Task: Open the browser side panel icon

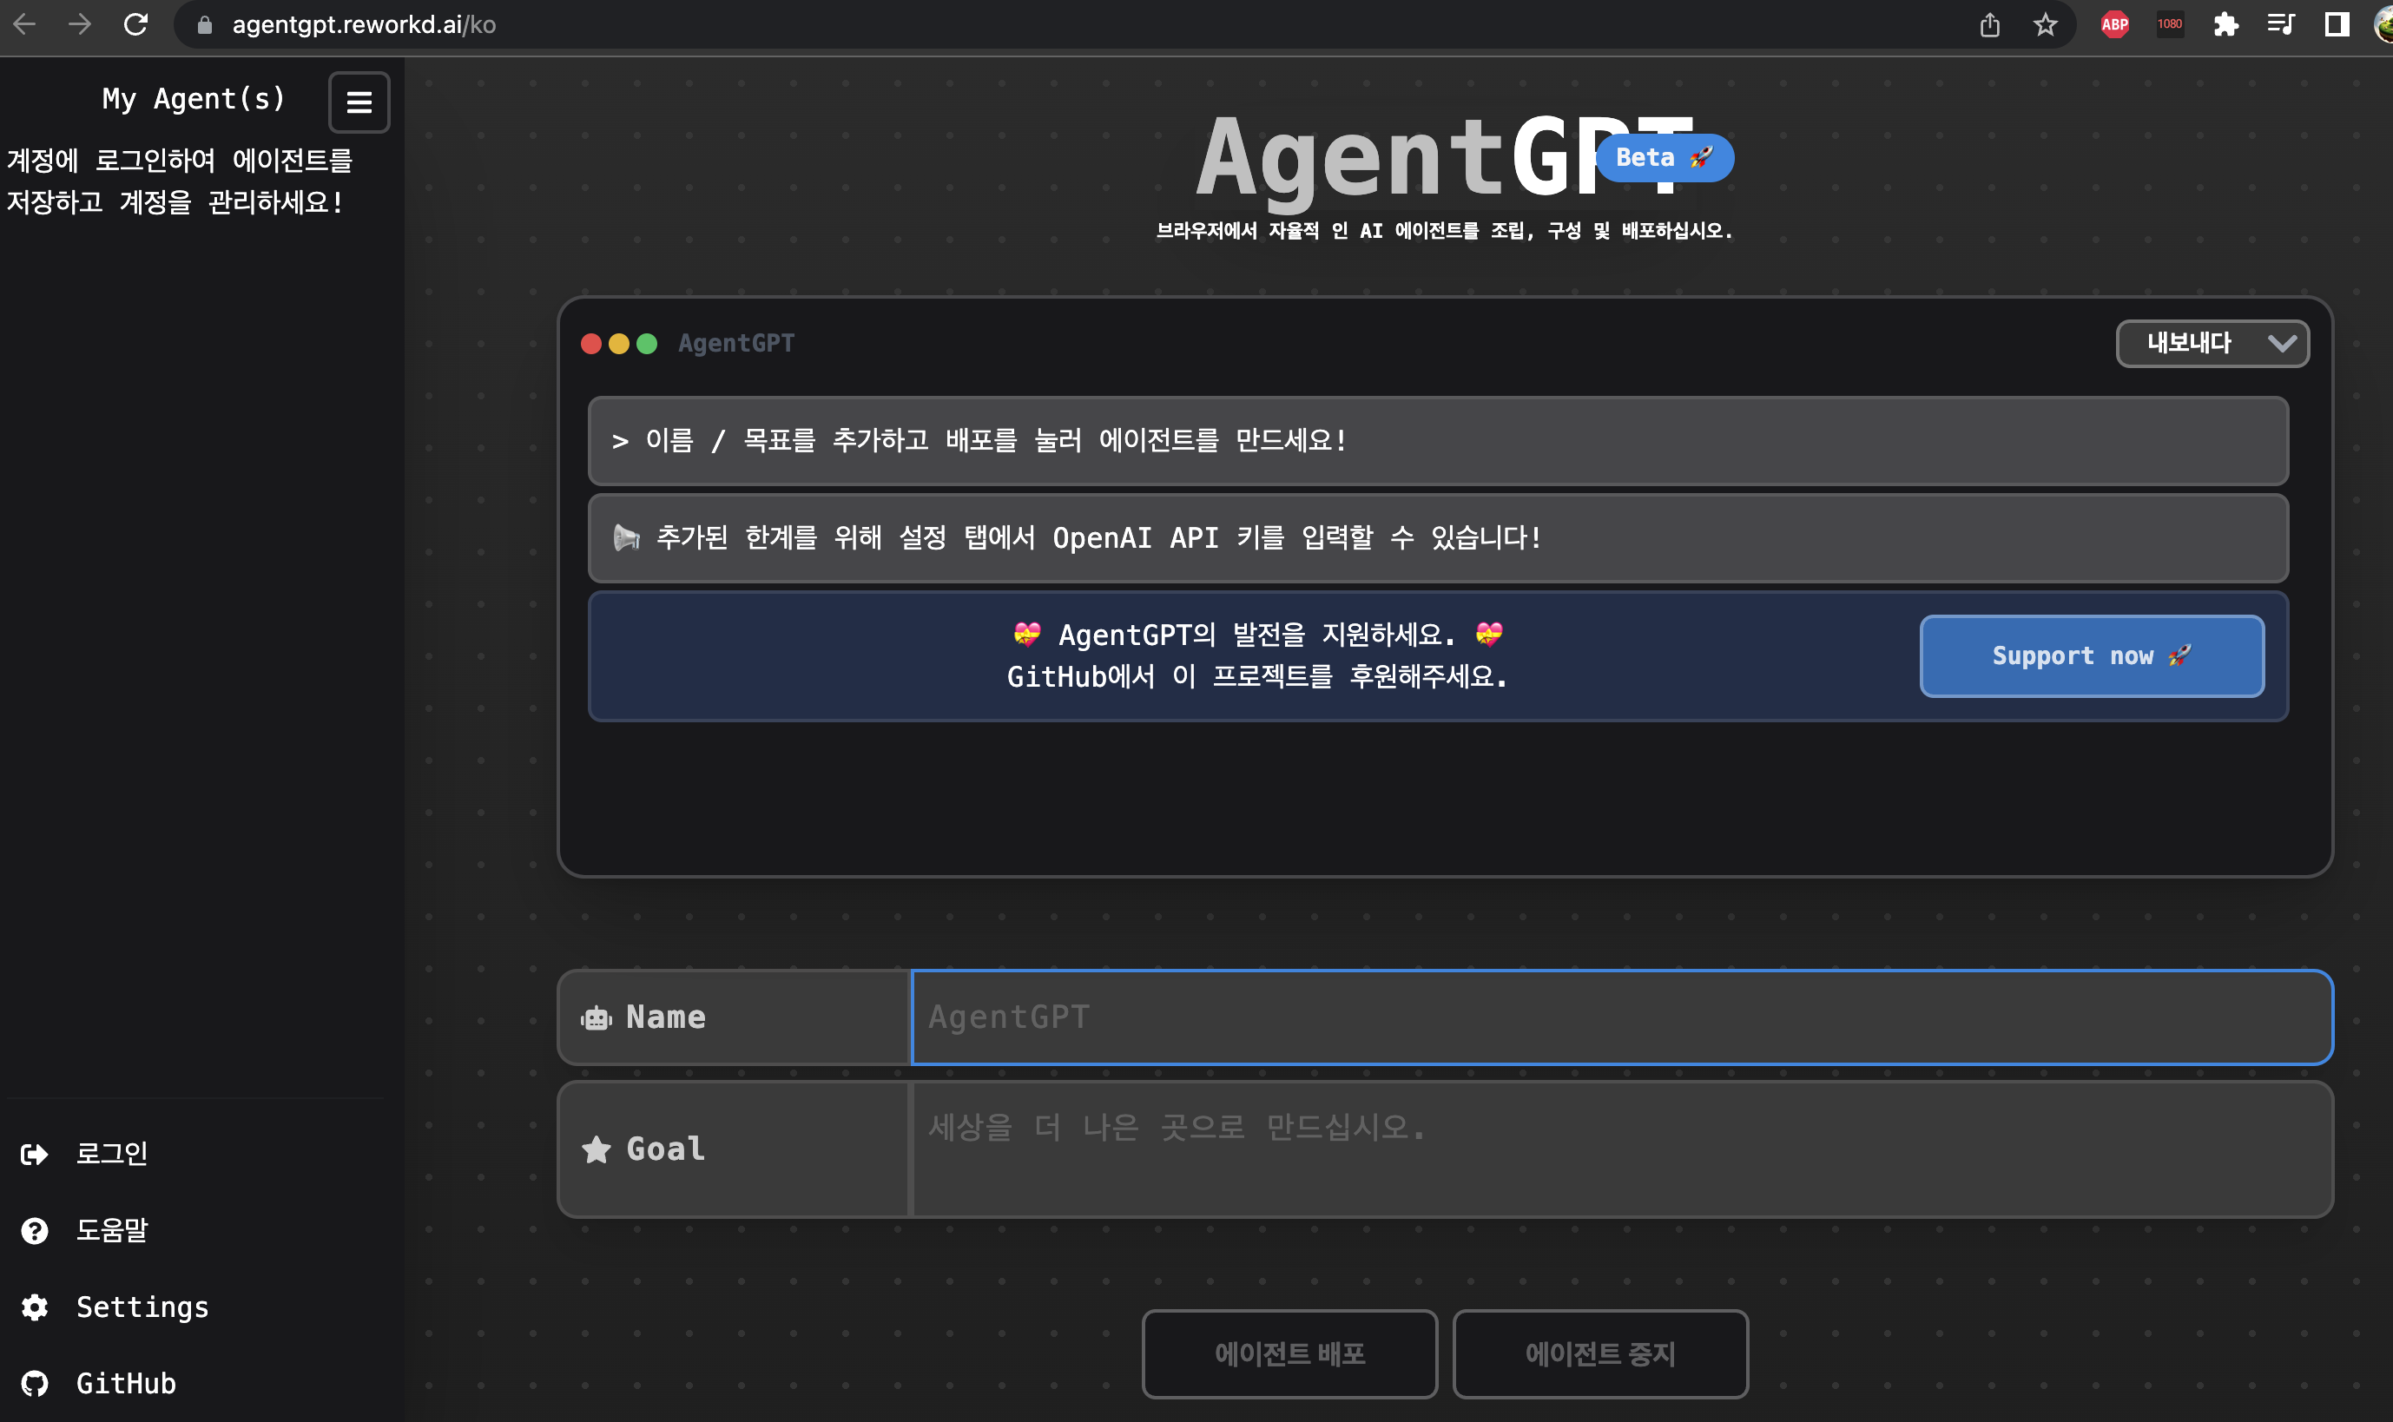Action: pyautogui.click(x=2337, y=25)
